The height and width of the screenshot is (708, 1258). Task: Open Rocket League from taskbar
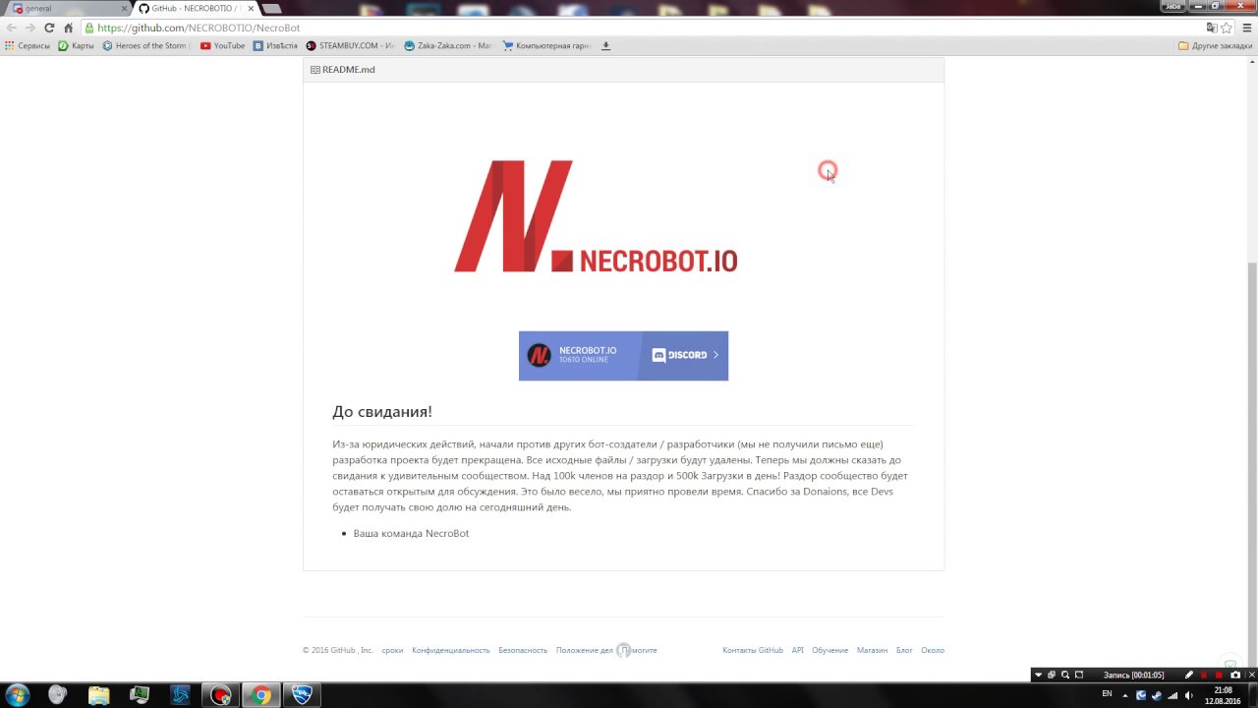coord(302,695)
